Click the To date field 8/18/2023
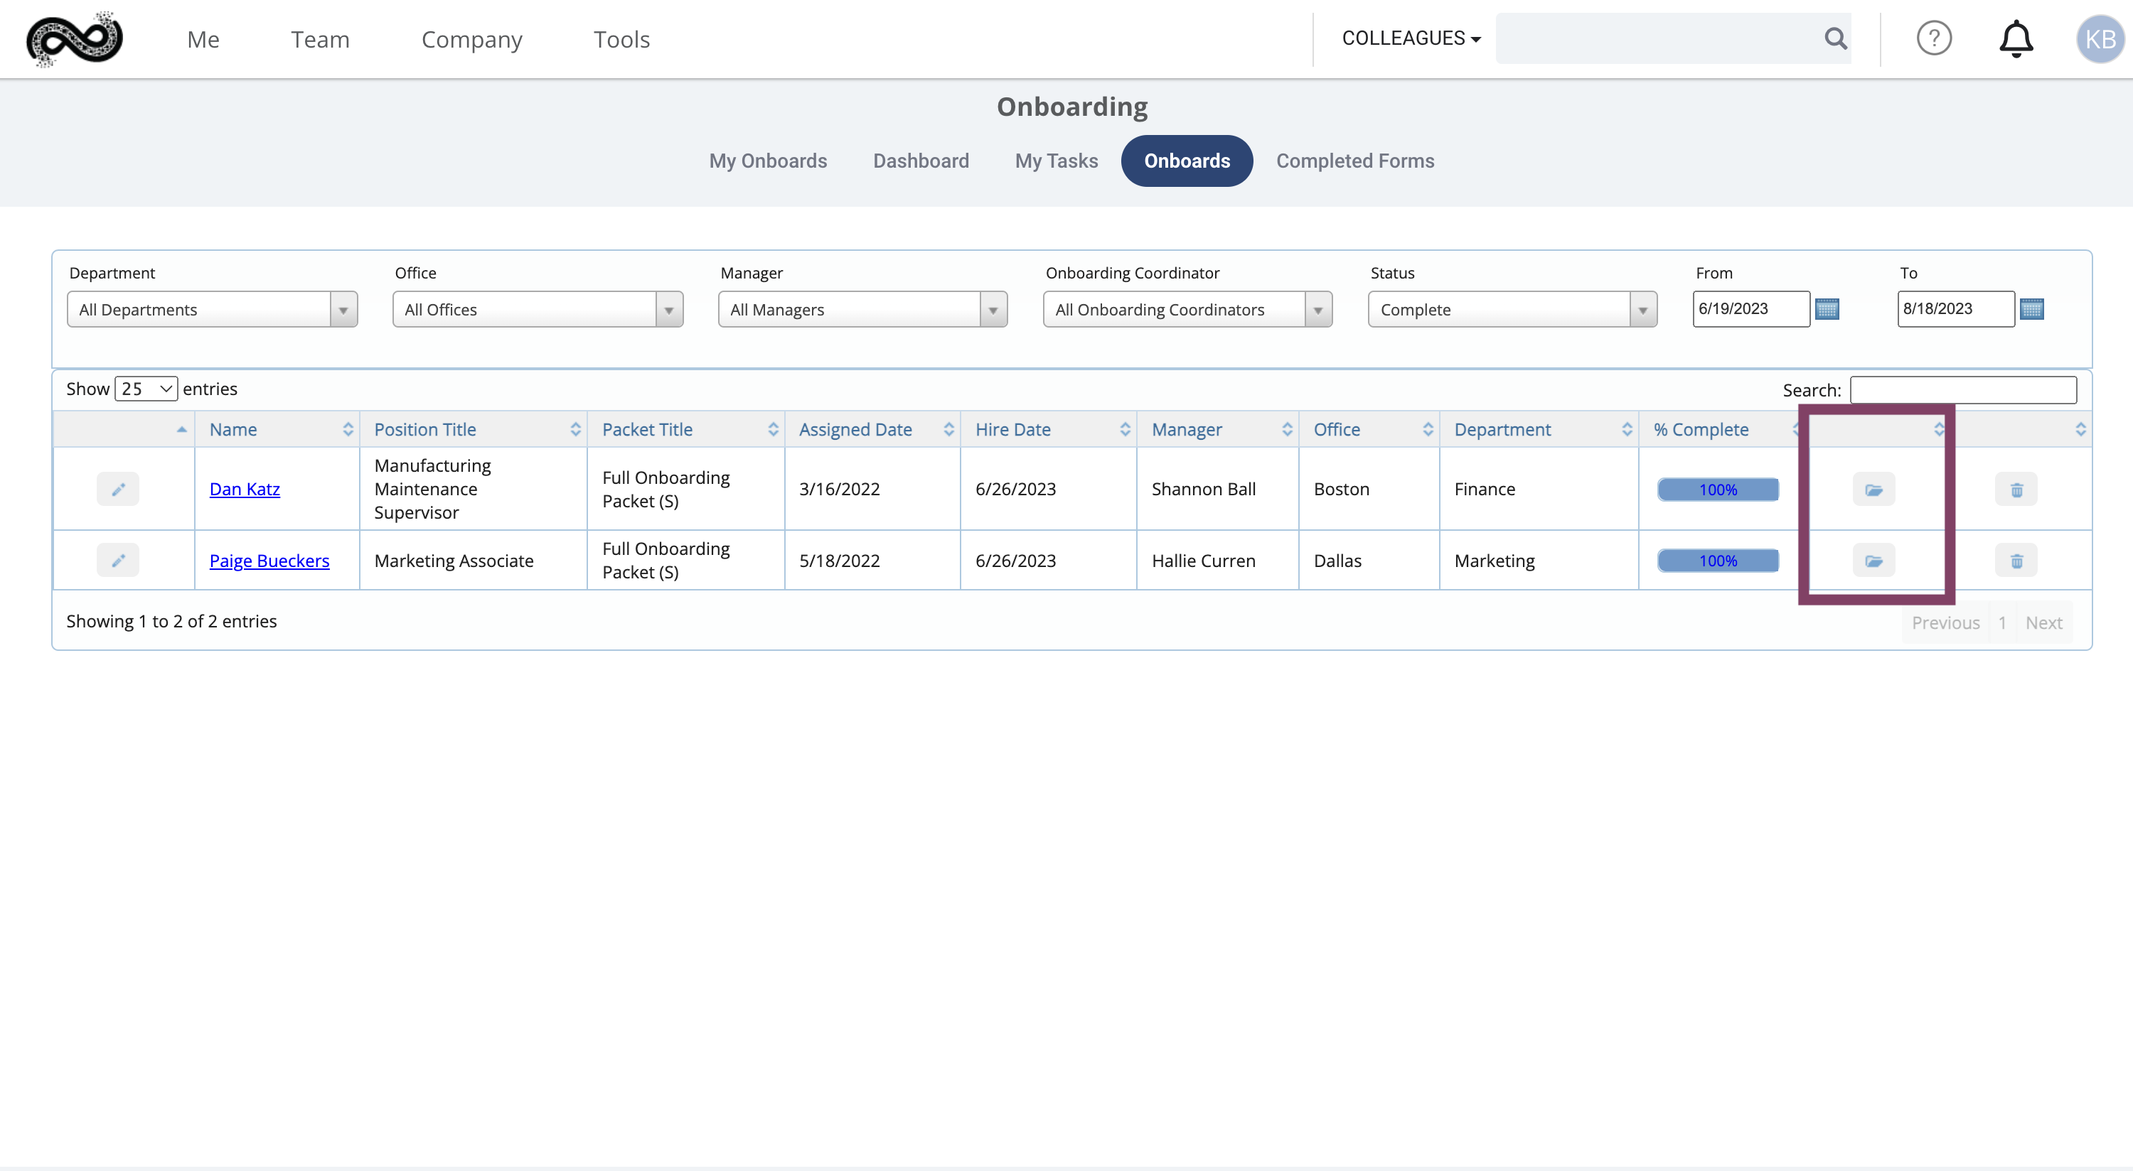2133x1171 pixels. tap(1955, 308)
